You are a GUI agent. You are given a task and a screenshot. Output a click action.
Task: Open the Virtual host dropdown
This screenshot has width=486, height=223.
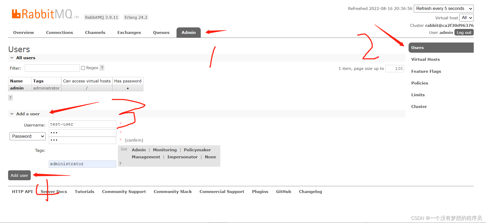(467, 18)
